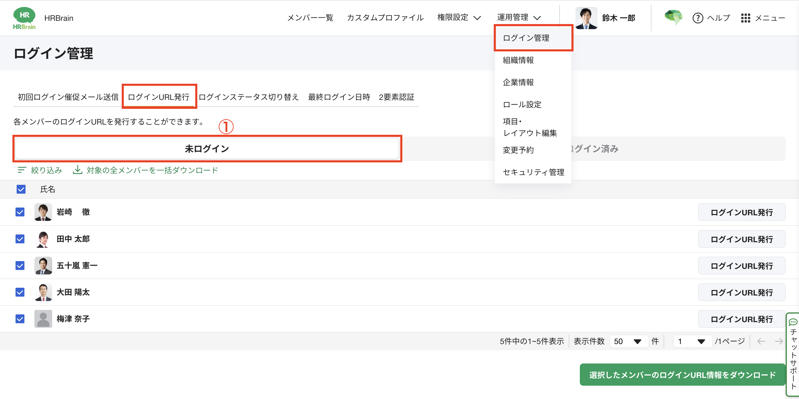Toggle the select-all checkbox beside 氏名
This screenshot has height=399, width=799.
21,189
